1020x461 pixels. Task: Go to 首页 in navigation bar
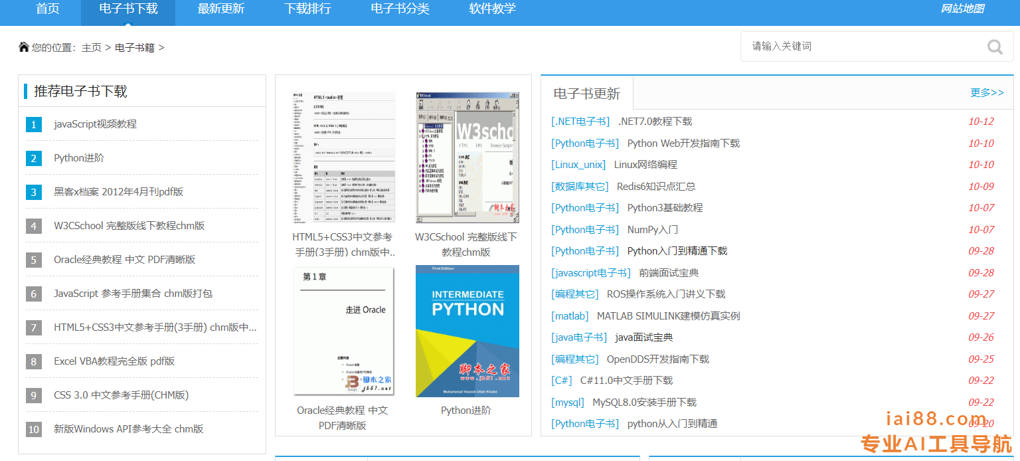[48, 9]
